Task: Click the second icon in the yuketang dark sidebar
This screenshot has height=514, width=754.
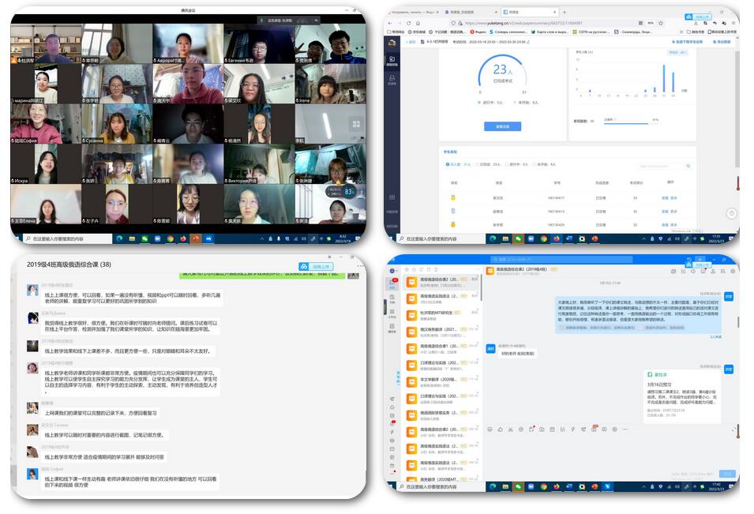Action: (x=392, y=80)
